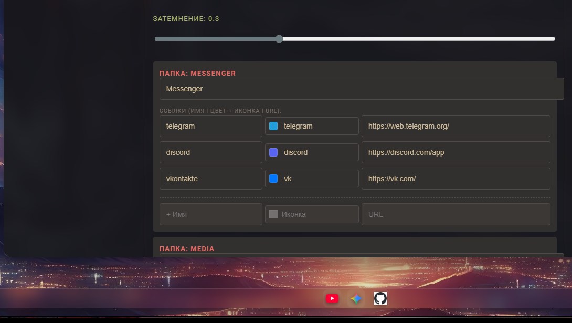Launch the Gemini sparkle dock icon
Screen dimensions: 572x323
click(x=356, y=298)
